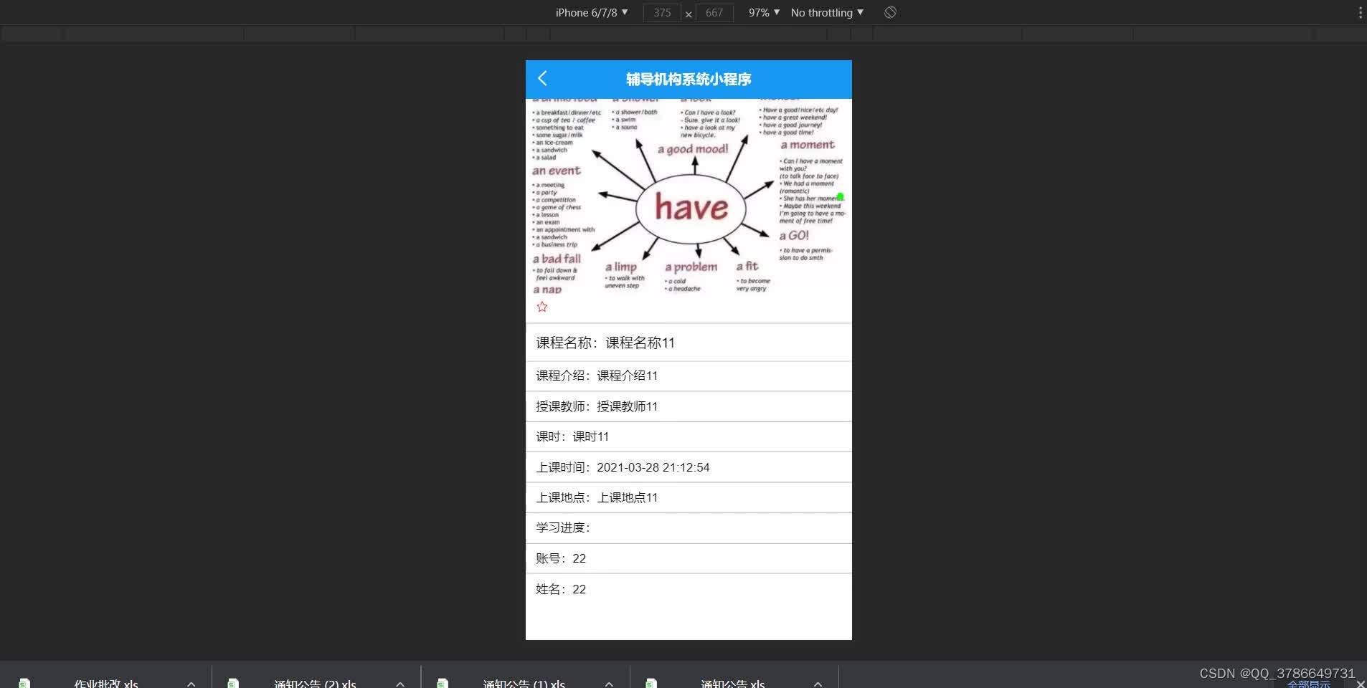
Task: Open the iPhone 6/7/8 device dropdown
Action: 592,12
